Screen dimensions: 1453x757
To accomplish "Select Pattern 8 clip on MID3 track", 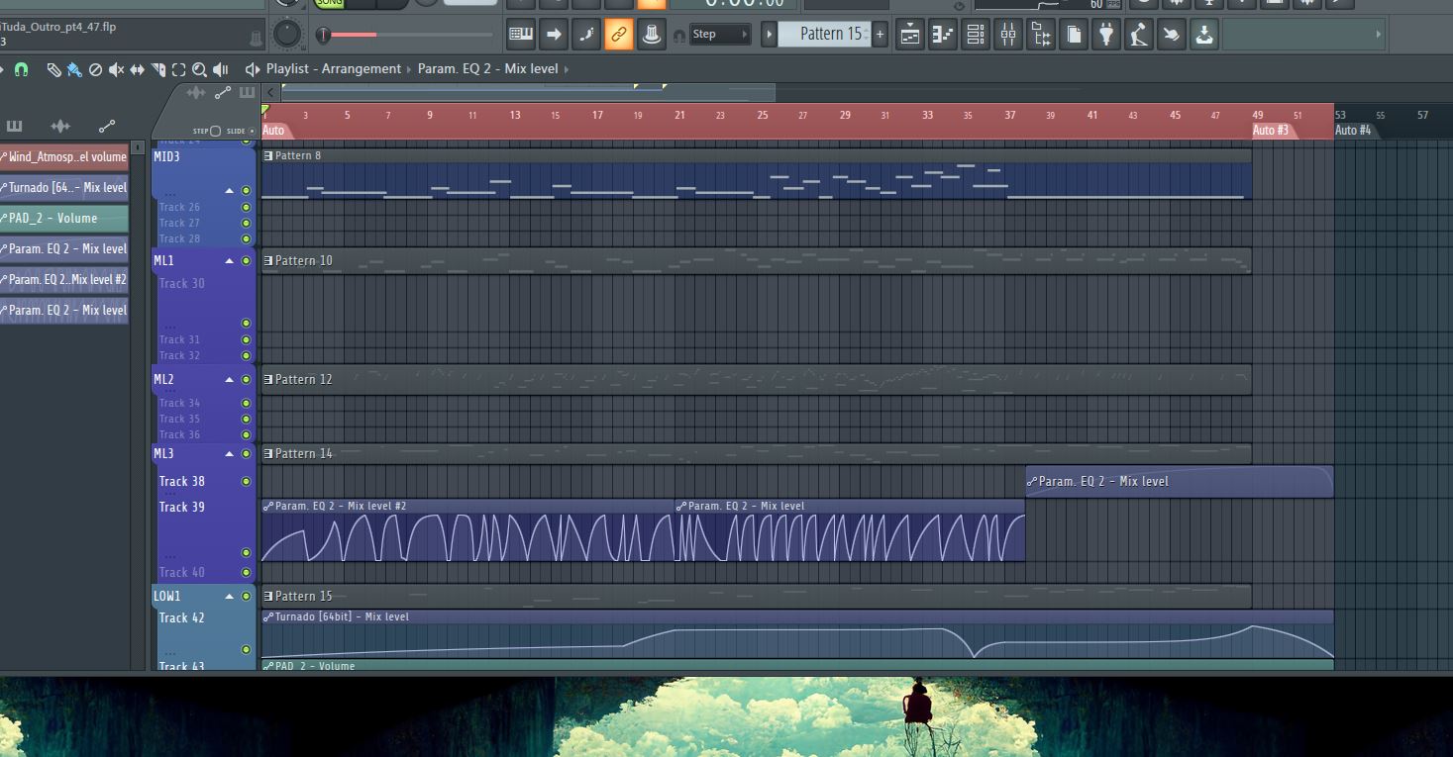I will click(756, 174).
